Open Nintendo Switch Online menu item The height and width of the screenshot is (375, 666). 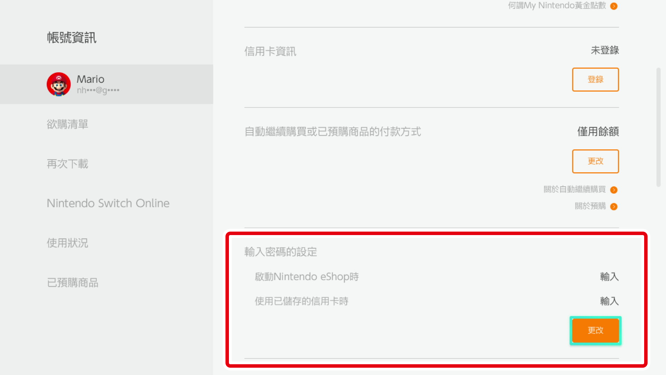click(x=108, y=203)
